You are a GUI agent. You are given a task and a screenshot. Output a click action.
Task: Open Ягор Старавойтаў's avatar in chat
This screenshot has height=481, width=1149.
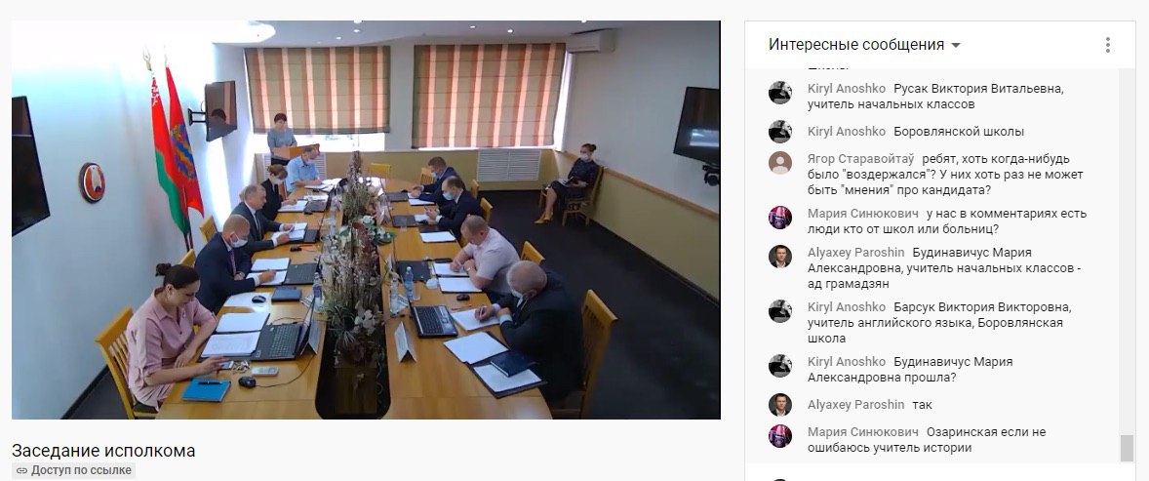[779, 163]
